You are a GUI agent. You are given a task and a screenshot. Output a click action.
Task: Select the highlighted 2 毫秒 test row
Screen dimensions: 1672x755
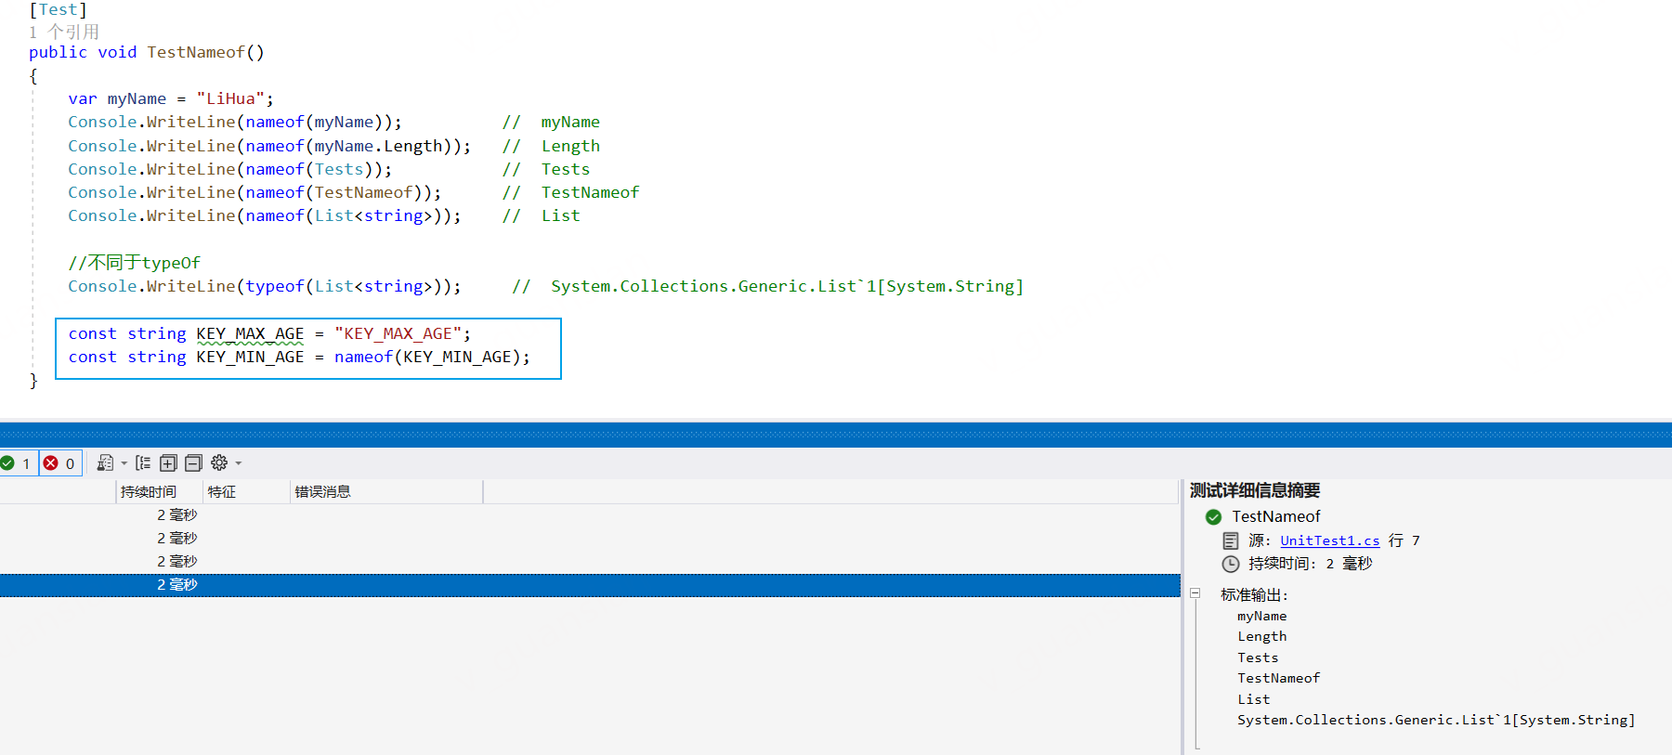[x=176, y=585]
